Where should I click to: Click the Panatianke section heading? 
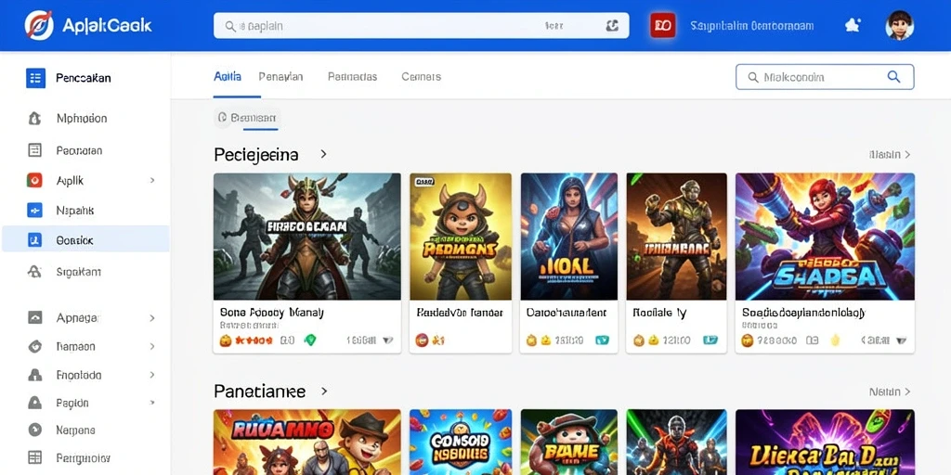(x=260, y=392)
